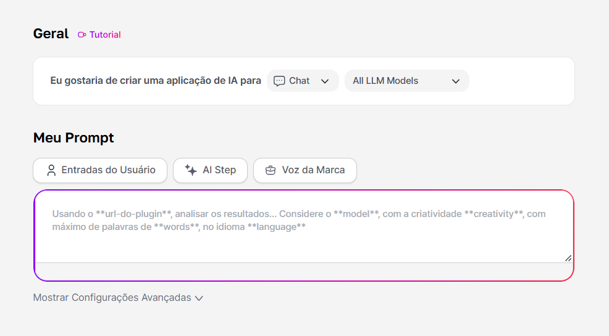Image resolution: width=609 pixels, height=336 pixels.
Task: Click the Meu Prompt heading
Action: tap(73, 137)
